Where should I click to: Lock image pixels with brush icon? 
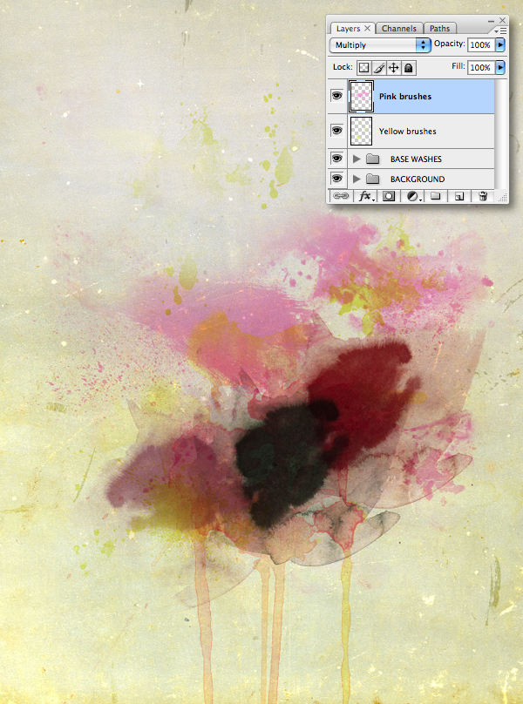(379, 68)
